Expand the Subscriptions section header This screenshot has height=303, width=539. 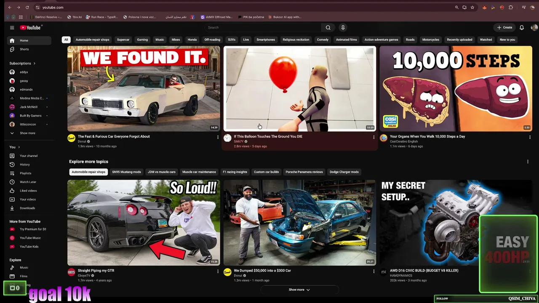click(22, 64)
